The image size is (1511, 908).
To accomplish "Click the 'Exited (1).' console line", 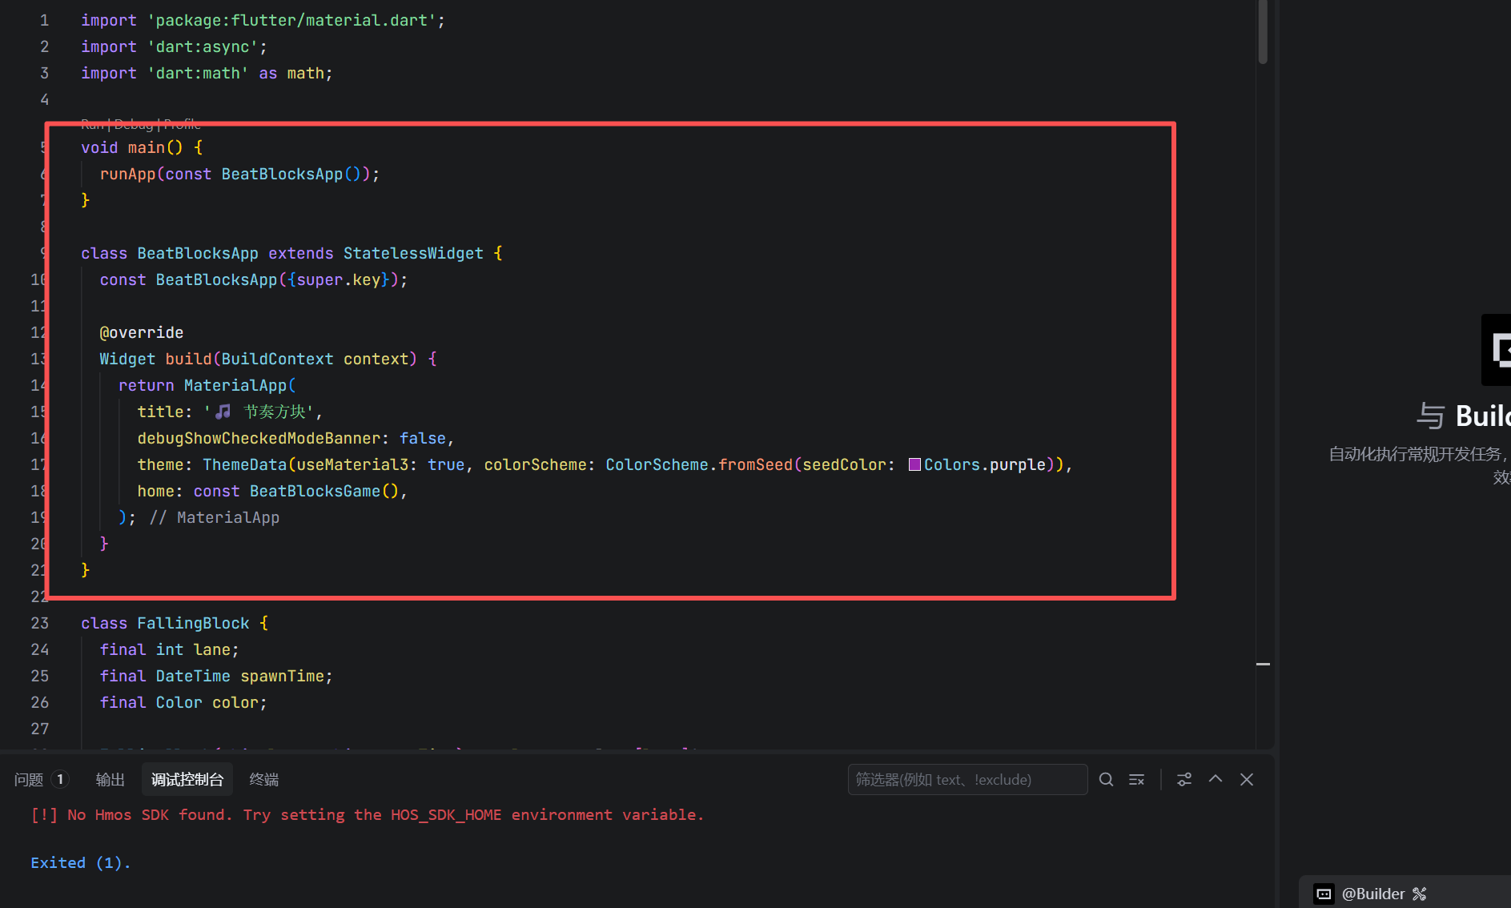I will click(x=81, y=862).
